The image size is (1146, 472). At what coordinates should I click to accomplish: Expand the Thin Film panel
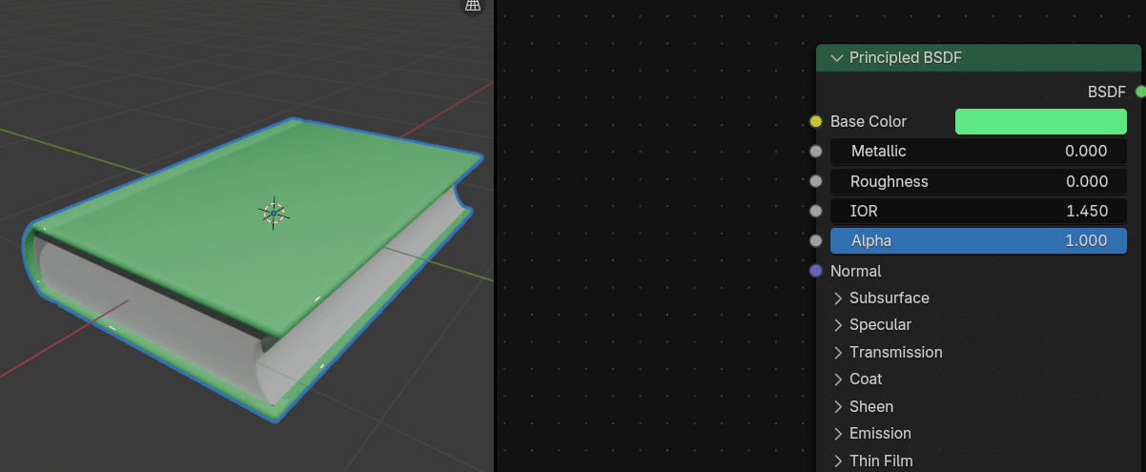pyautogui.click(x=839, y=462)
